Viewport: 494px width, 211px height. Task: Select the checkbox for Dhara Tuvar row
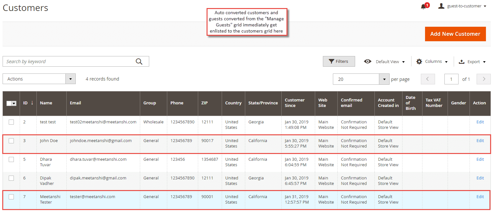[11, 159]
